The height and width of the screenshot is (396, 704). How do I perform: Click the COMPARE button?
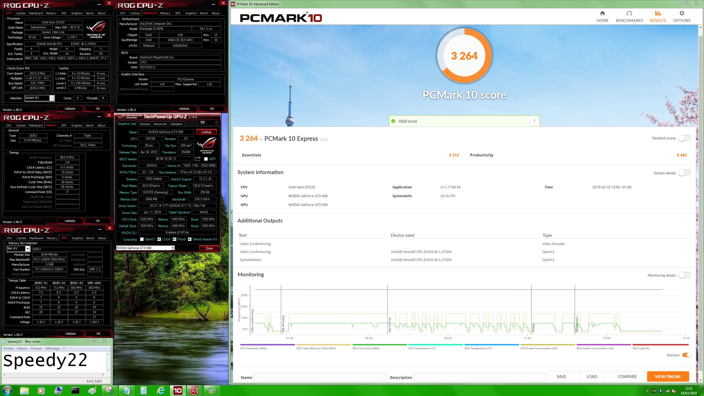627,376
